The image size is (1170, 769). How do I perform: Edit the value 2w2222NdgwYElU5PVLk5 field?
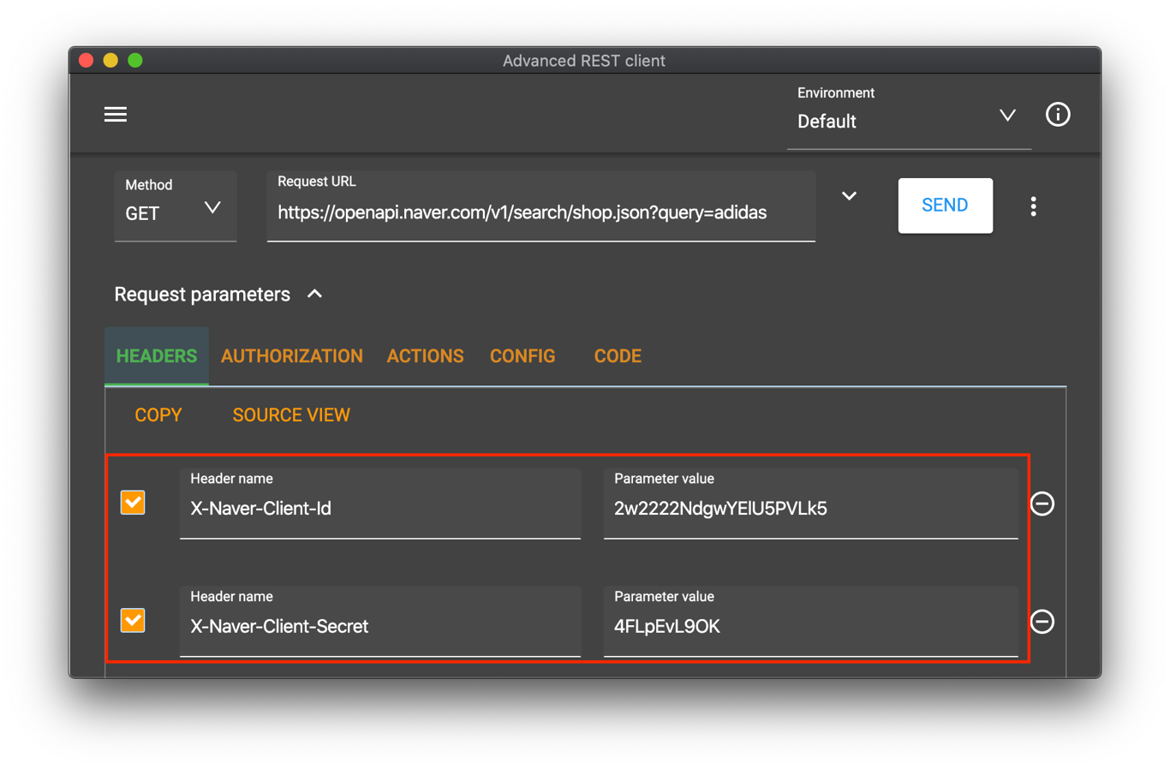click(811, 504)
